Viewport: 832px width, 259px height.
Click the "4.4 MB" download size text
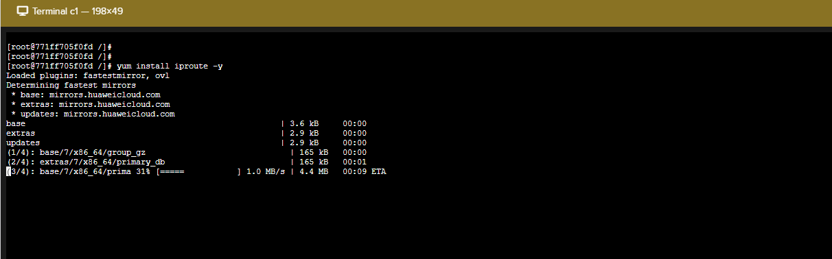[314, 171]
